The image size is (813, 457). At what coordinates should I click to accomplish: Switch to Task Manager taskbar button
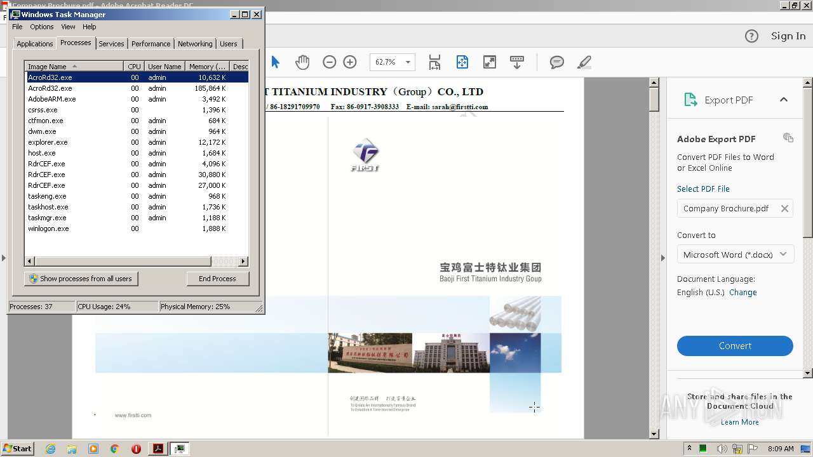coord(180,449)
